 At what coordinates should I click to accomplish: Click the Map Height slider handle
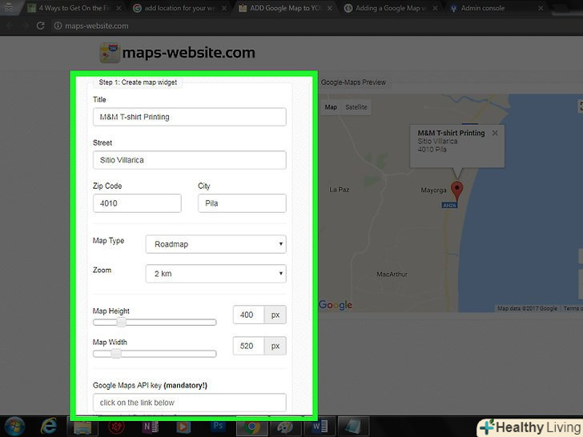121,323
